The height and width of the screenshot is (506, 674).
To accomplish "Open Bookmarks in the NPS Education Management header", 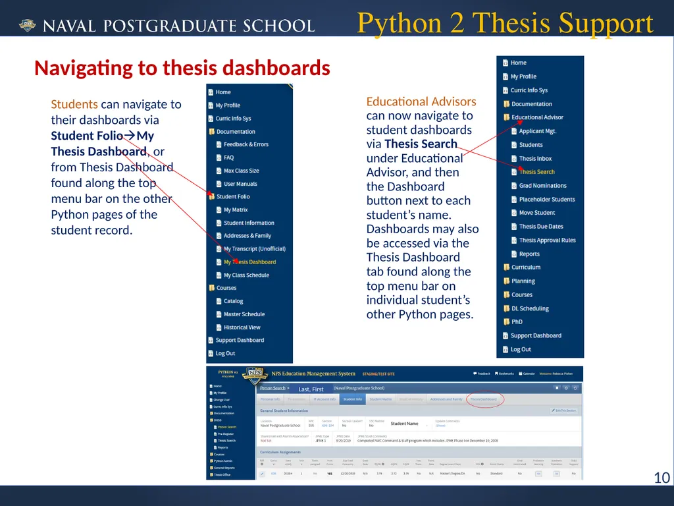I will (x=504, y=374).
